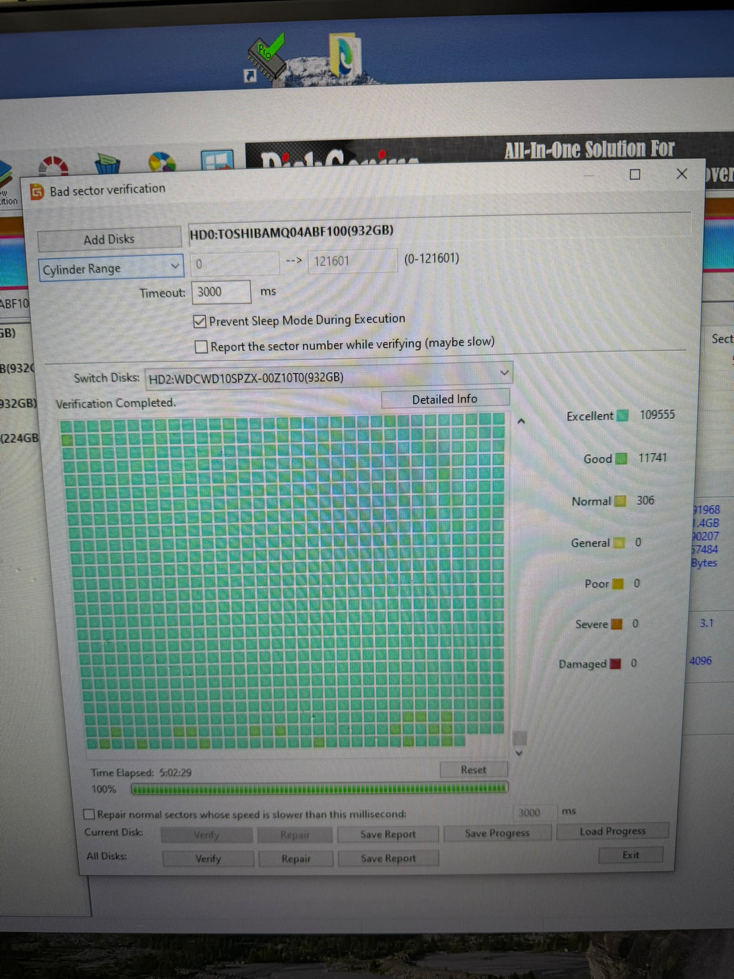The image size is (734, 979).
Task: Click the Load Progress button
Action: pos(612,831)
